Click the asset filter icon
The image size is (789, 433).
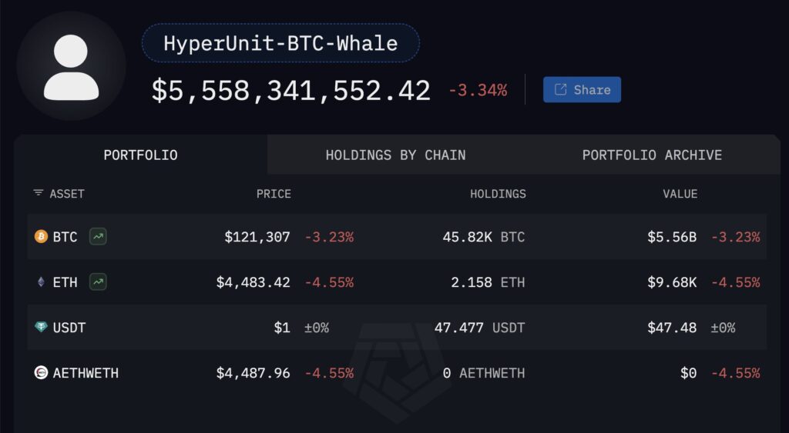39,194
